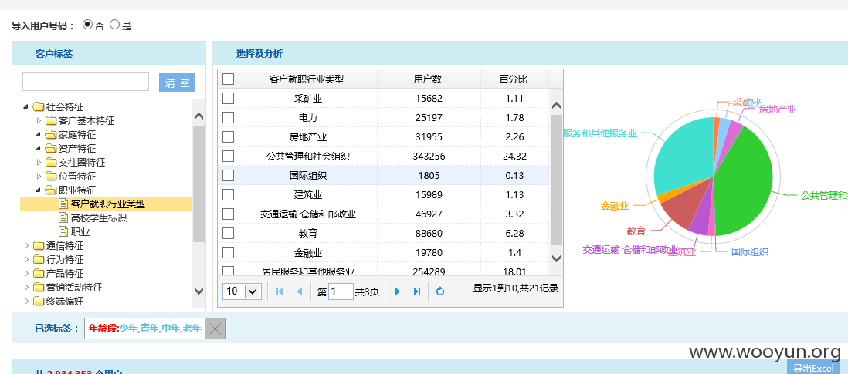Click document icon beside 客户就职行业类型
848x374 pixels.
pyautogui.click(x=63, y=204)
